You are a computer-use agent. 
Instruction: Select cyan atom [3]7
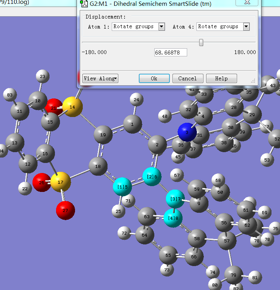click(175, 199)
